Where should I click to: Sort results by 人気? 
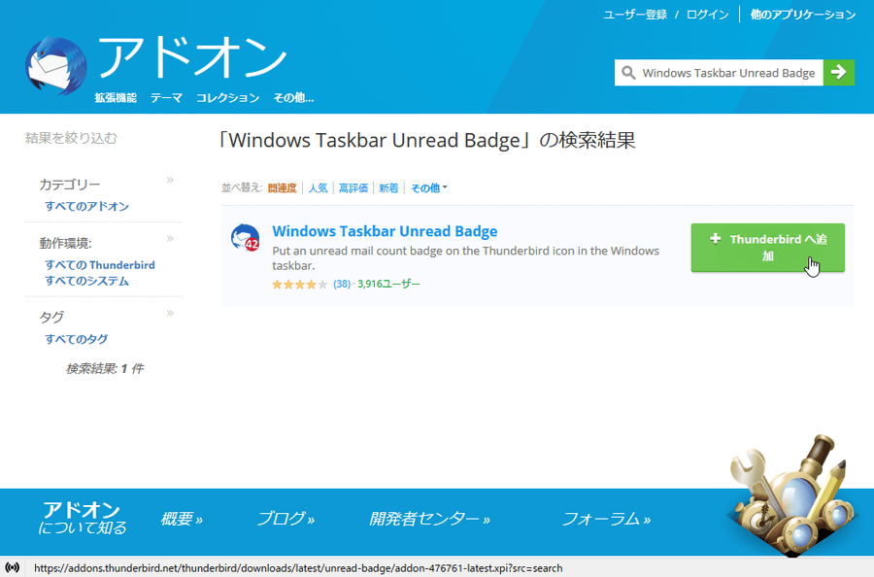pos(318,188)
